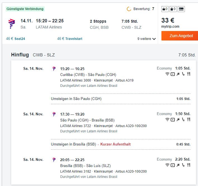Image resolution: width=198 pixels, height=186 pixels.
Task: Click the Kurzer Aufenthalt warning text
Action: click(x=115, y=144)
